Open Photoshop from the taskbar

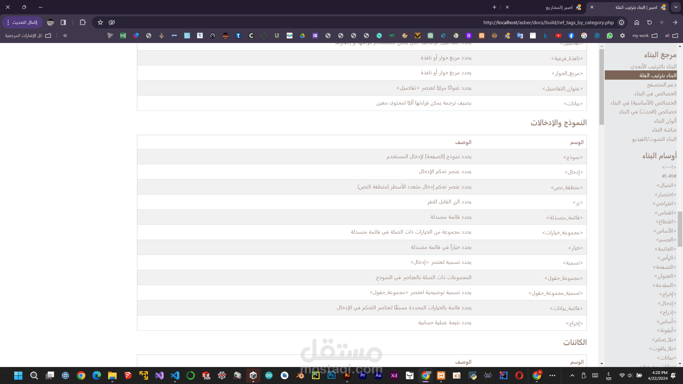(x=332, y=375)
